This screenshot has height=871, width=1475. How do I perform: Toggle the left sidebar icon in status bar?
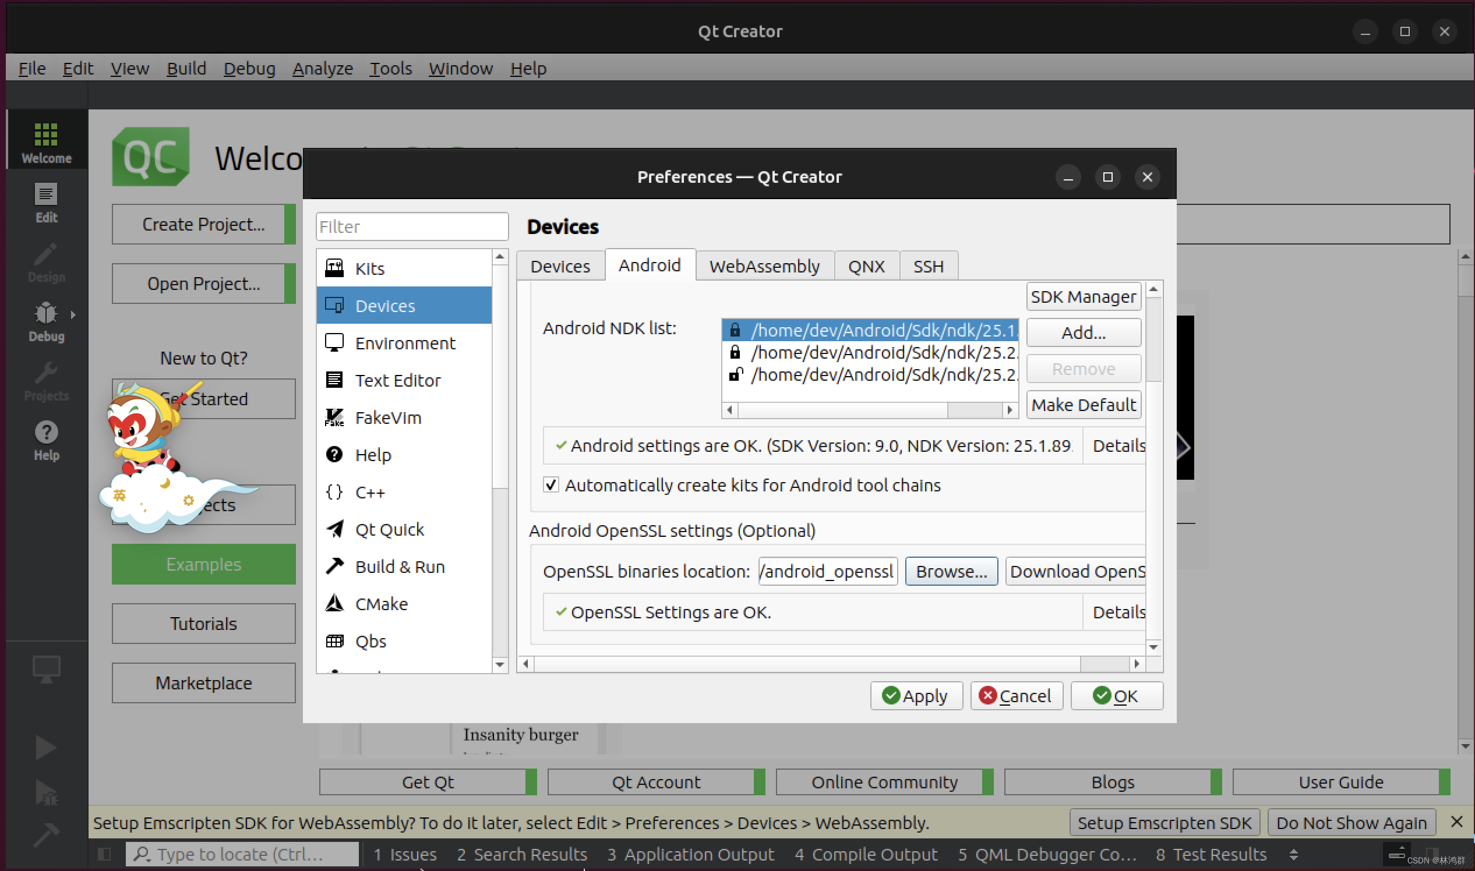click(x=105, y=854)
